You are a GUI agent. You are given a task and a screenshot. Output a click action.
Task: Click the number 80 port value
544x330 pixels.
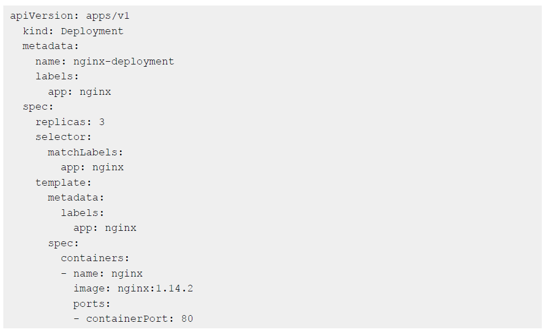point(187,318)
